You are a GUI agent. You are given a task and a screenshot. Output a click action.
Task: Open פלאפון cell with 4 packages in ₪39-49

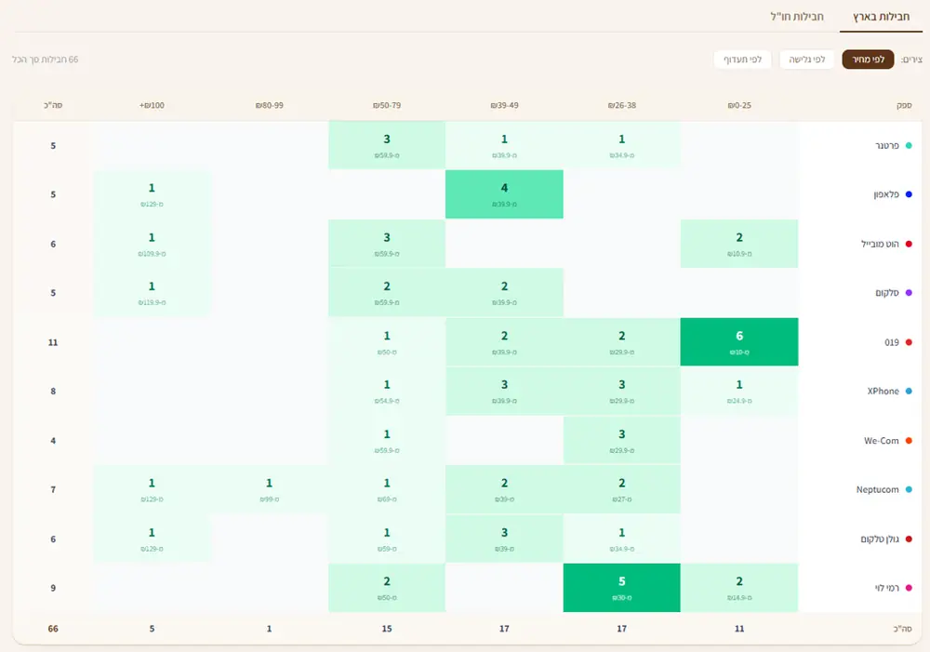[x=504, y=194]
